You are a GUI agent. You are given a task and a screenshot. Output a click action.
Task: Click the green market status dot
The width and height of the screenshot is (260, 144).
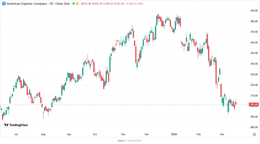(x=74, y=3)
